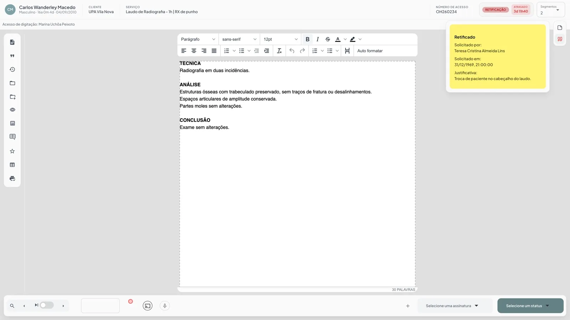Image resolution: width=570 pixels, height=320 pixels.
Task: Toggle the eye visibility icon in sidebar
Action: [x=12, y=110]
